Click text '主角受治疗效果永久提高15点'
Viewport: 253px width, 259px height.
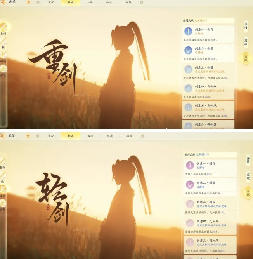pos(203,193)
